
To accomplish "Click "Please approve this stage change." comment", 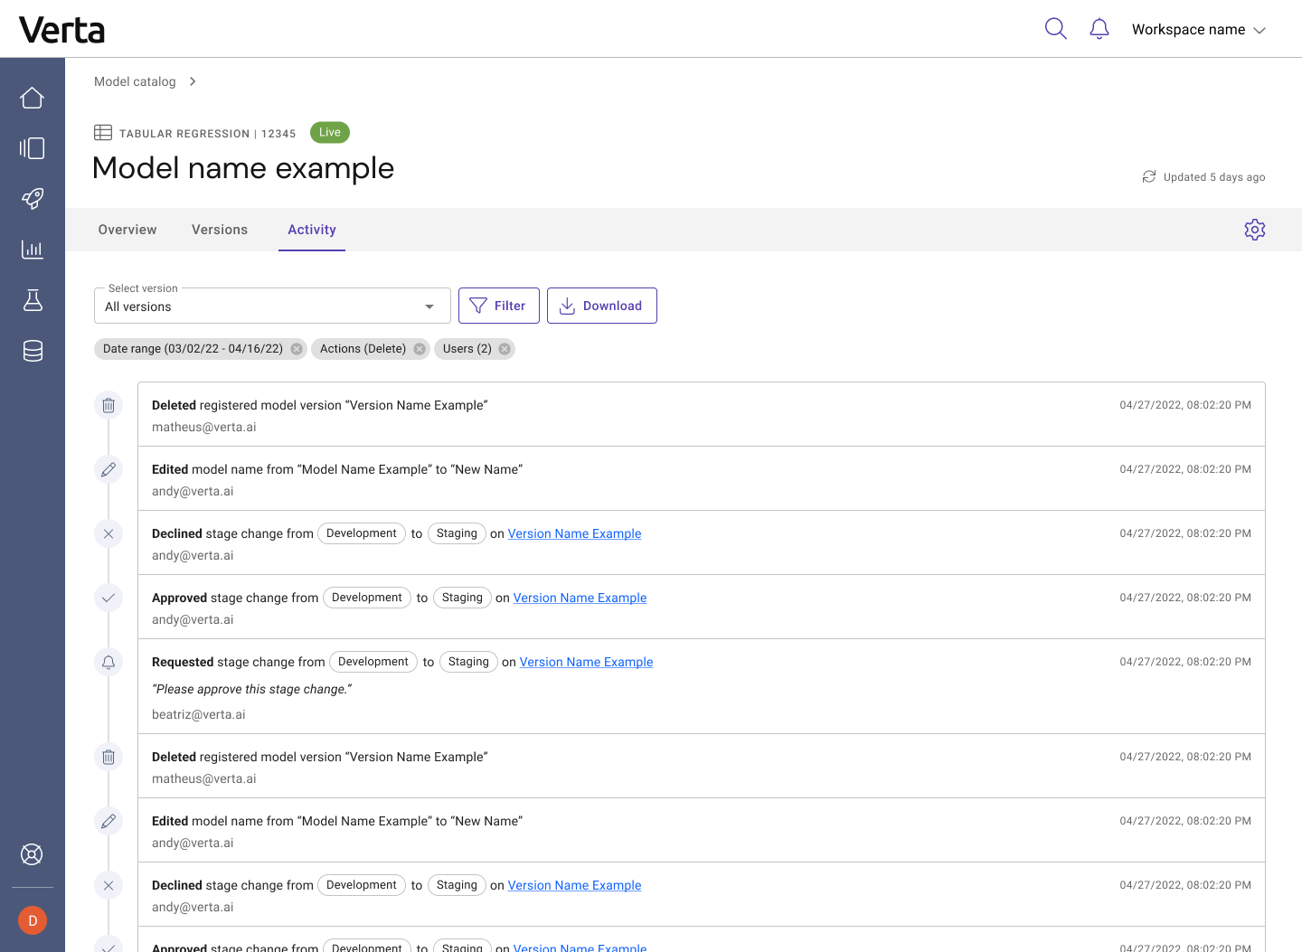I will 252,689.
